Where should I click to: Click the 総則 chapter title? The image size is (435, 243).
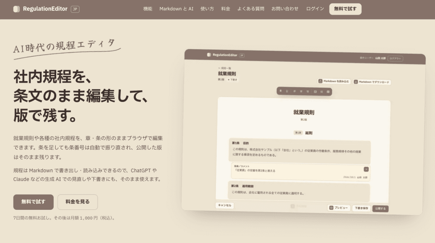[308, 133]
